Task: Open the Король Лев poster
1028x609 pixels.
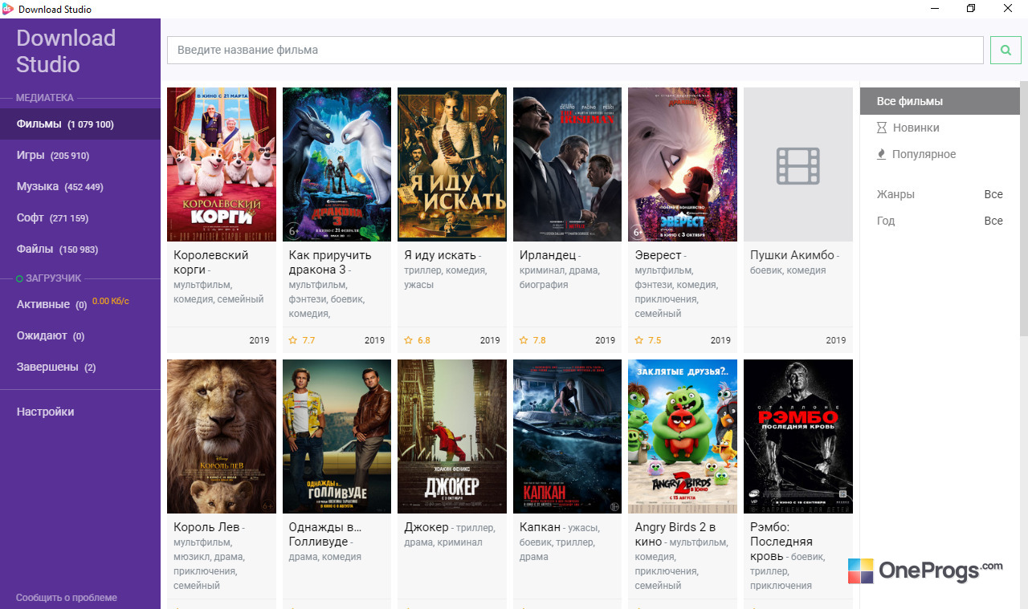Action: pyautogui.click(x=222, y=436)
